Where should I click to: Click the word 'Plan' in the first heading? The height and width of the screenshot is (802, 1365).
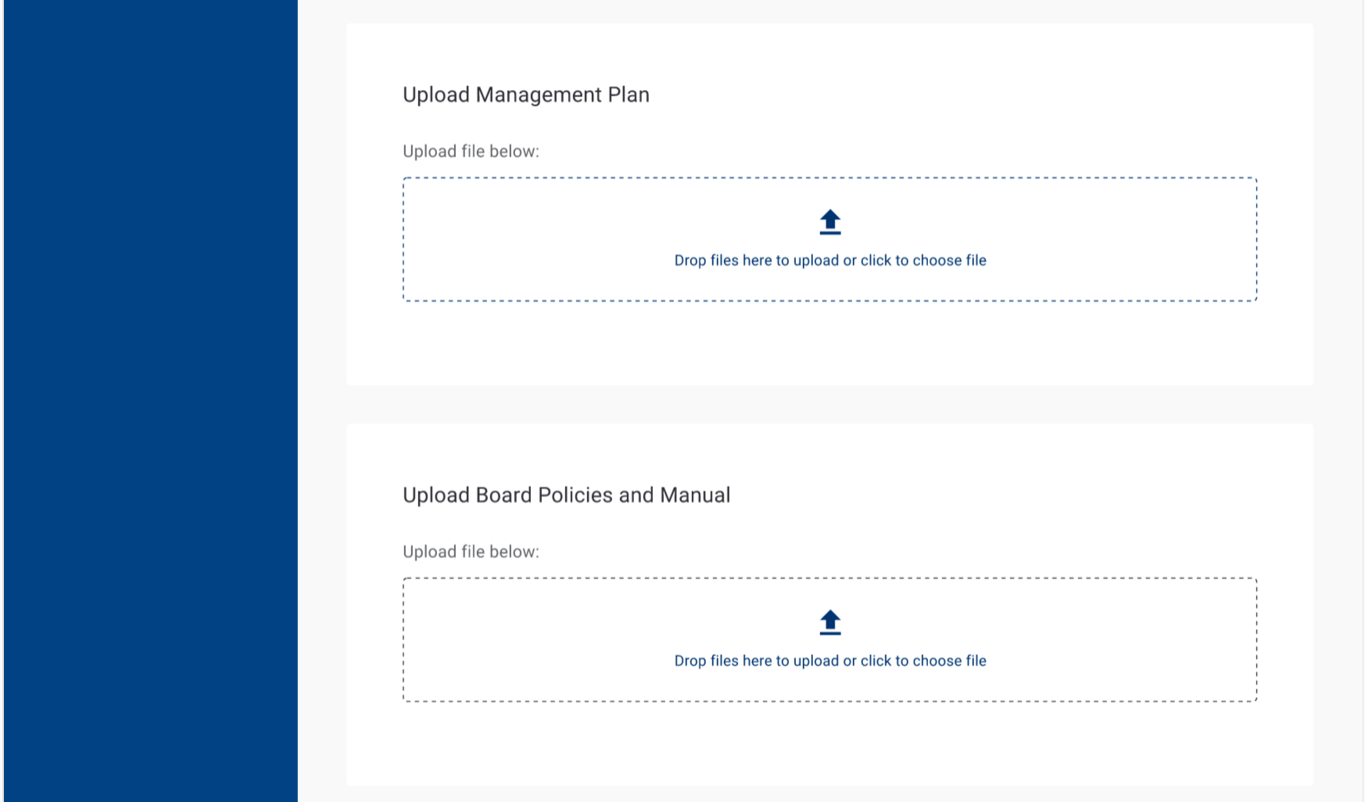[629, 95]
